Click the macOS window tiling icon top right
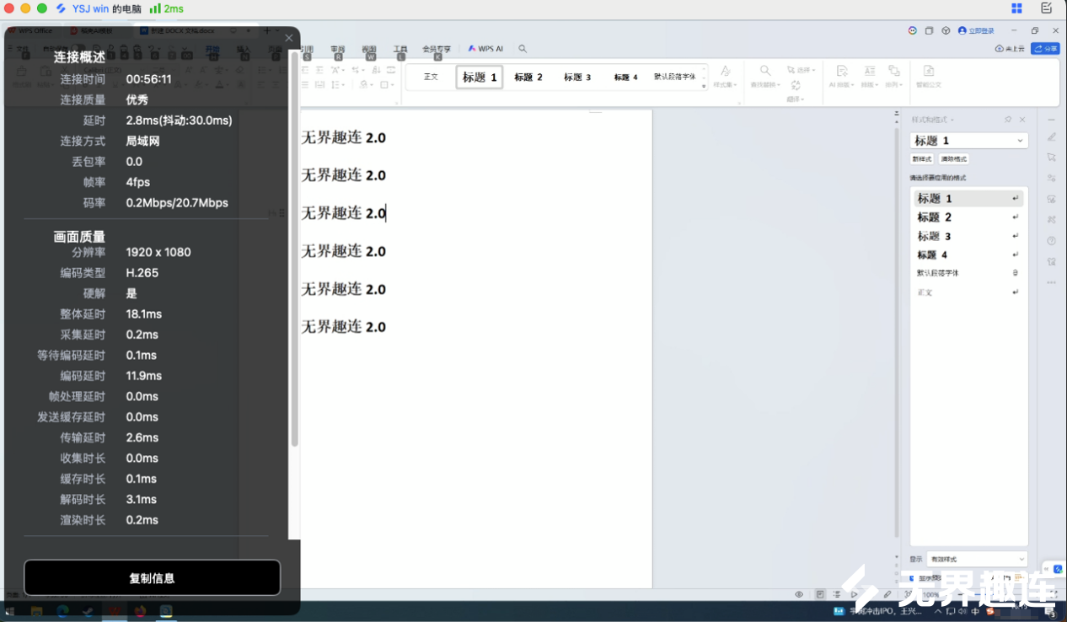Screen dimensions: 1067x622 (x=1016, y=8)
